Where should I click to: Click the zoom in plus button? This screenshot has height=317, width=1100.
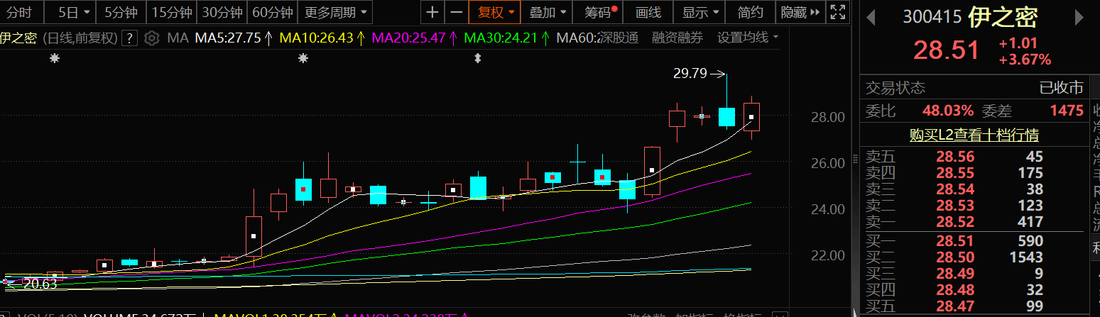pos(433,12)
